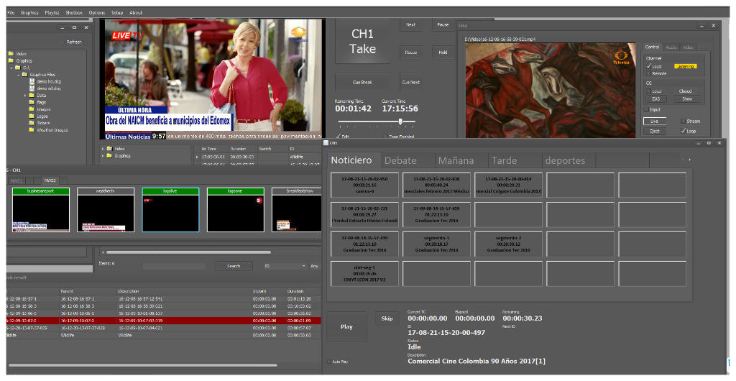
Task: Toggle the Loop checkbox
Action: point(683,131)
